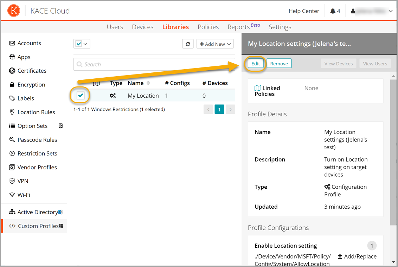Open the Policies tab

(208, 27)
